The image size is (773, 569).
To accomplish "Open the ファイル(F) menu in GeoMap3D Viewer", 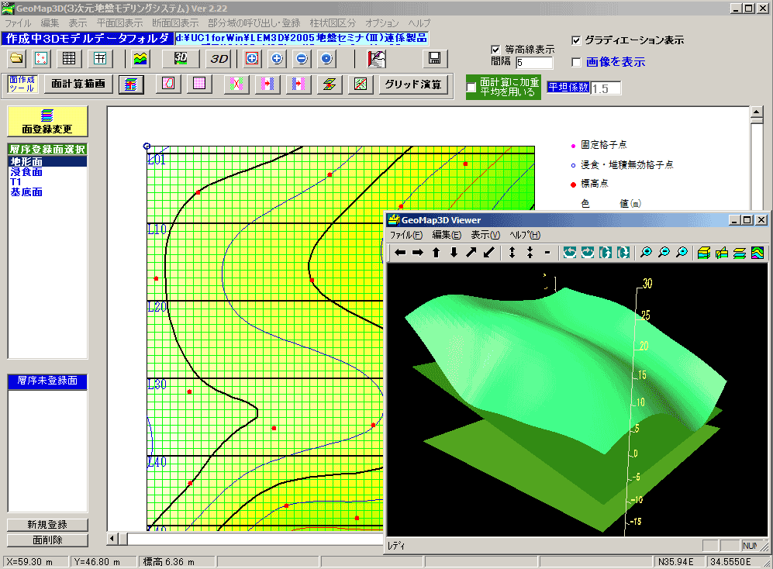I will [406, 235].
